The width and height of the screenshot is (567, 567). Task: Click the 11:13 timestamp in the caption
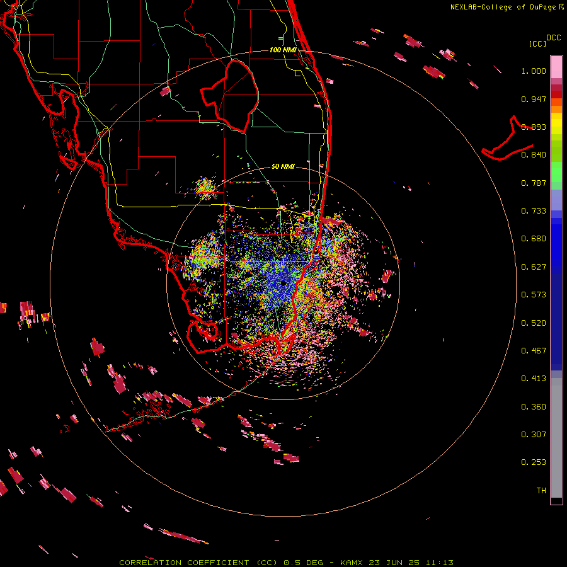(439, 563)
